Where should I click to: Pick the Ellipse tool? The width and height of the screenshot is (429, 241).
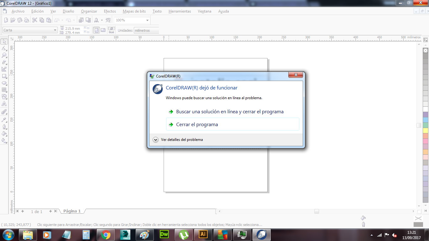(x=4, y=83)
